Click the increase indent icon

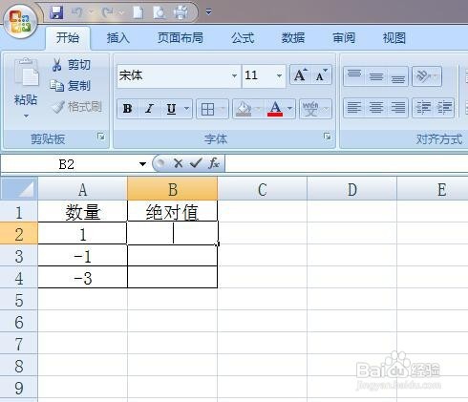444,108
